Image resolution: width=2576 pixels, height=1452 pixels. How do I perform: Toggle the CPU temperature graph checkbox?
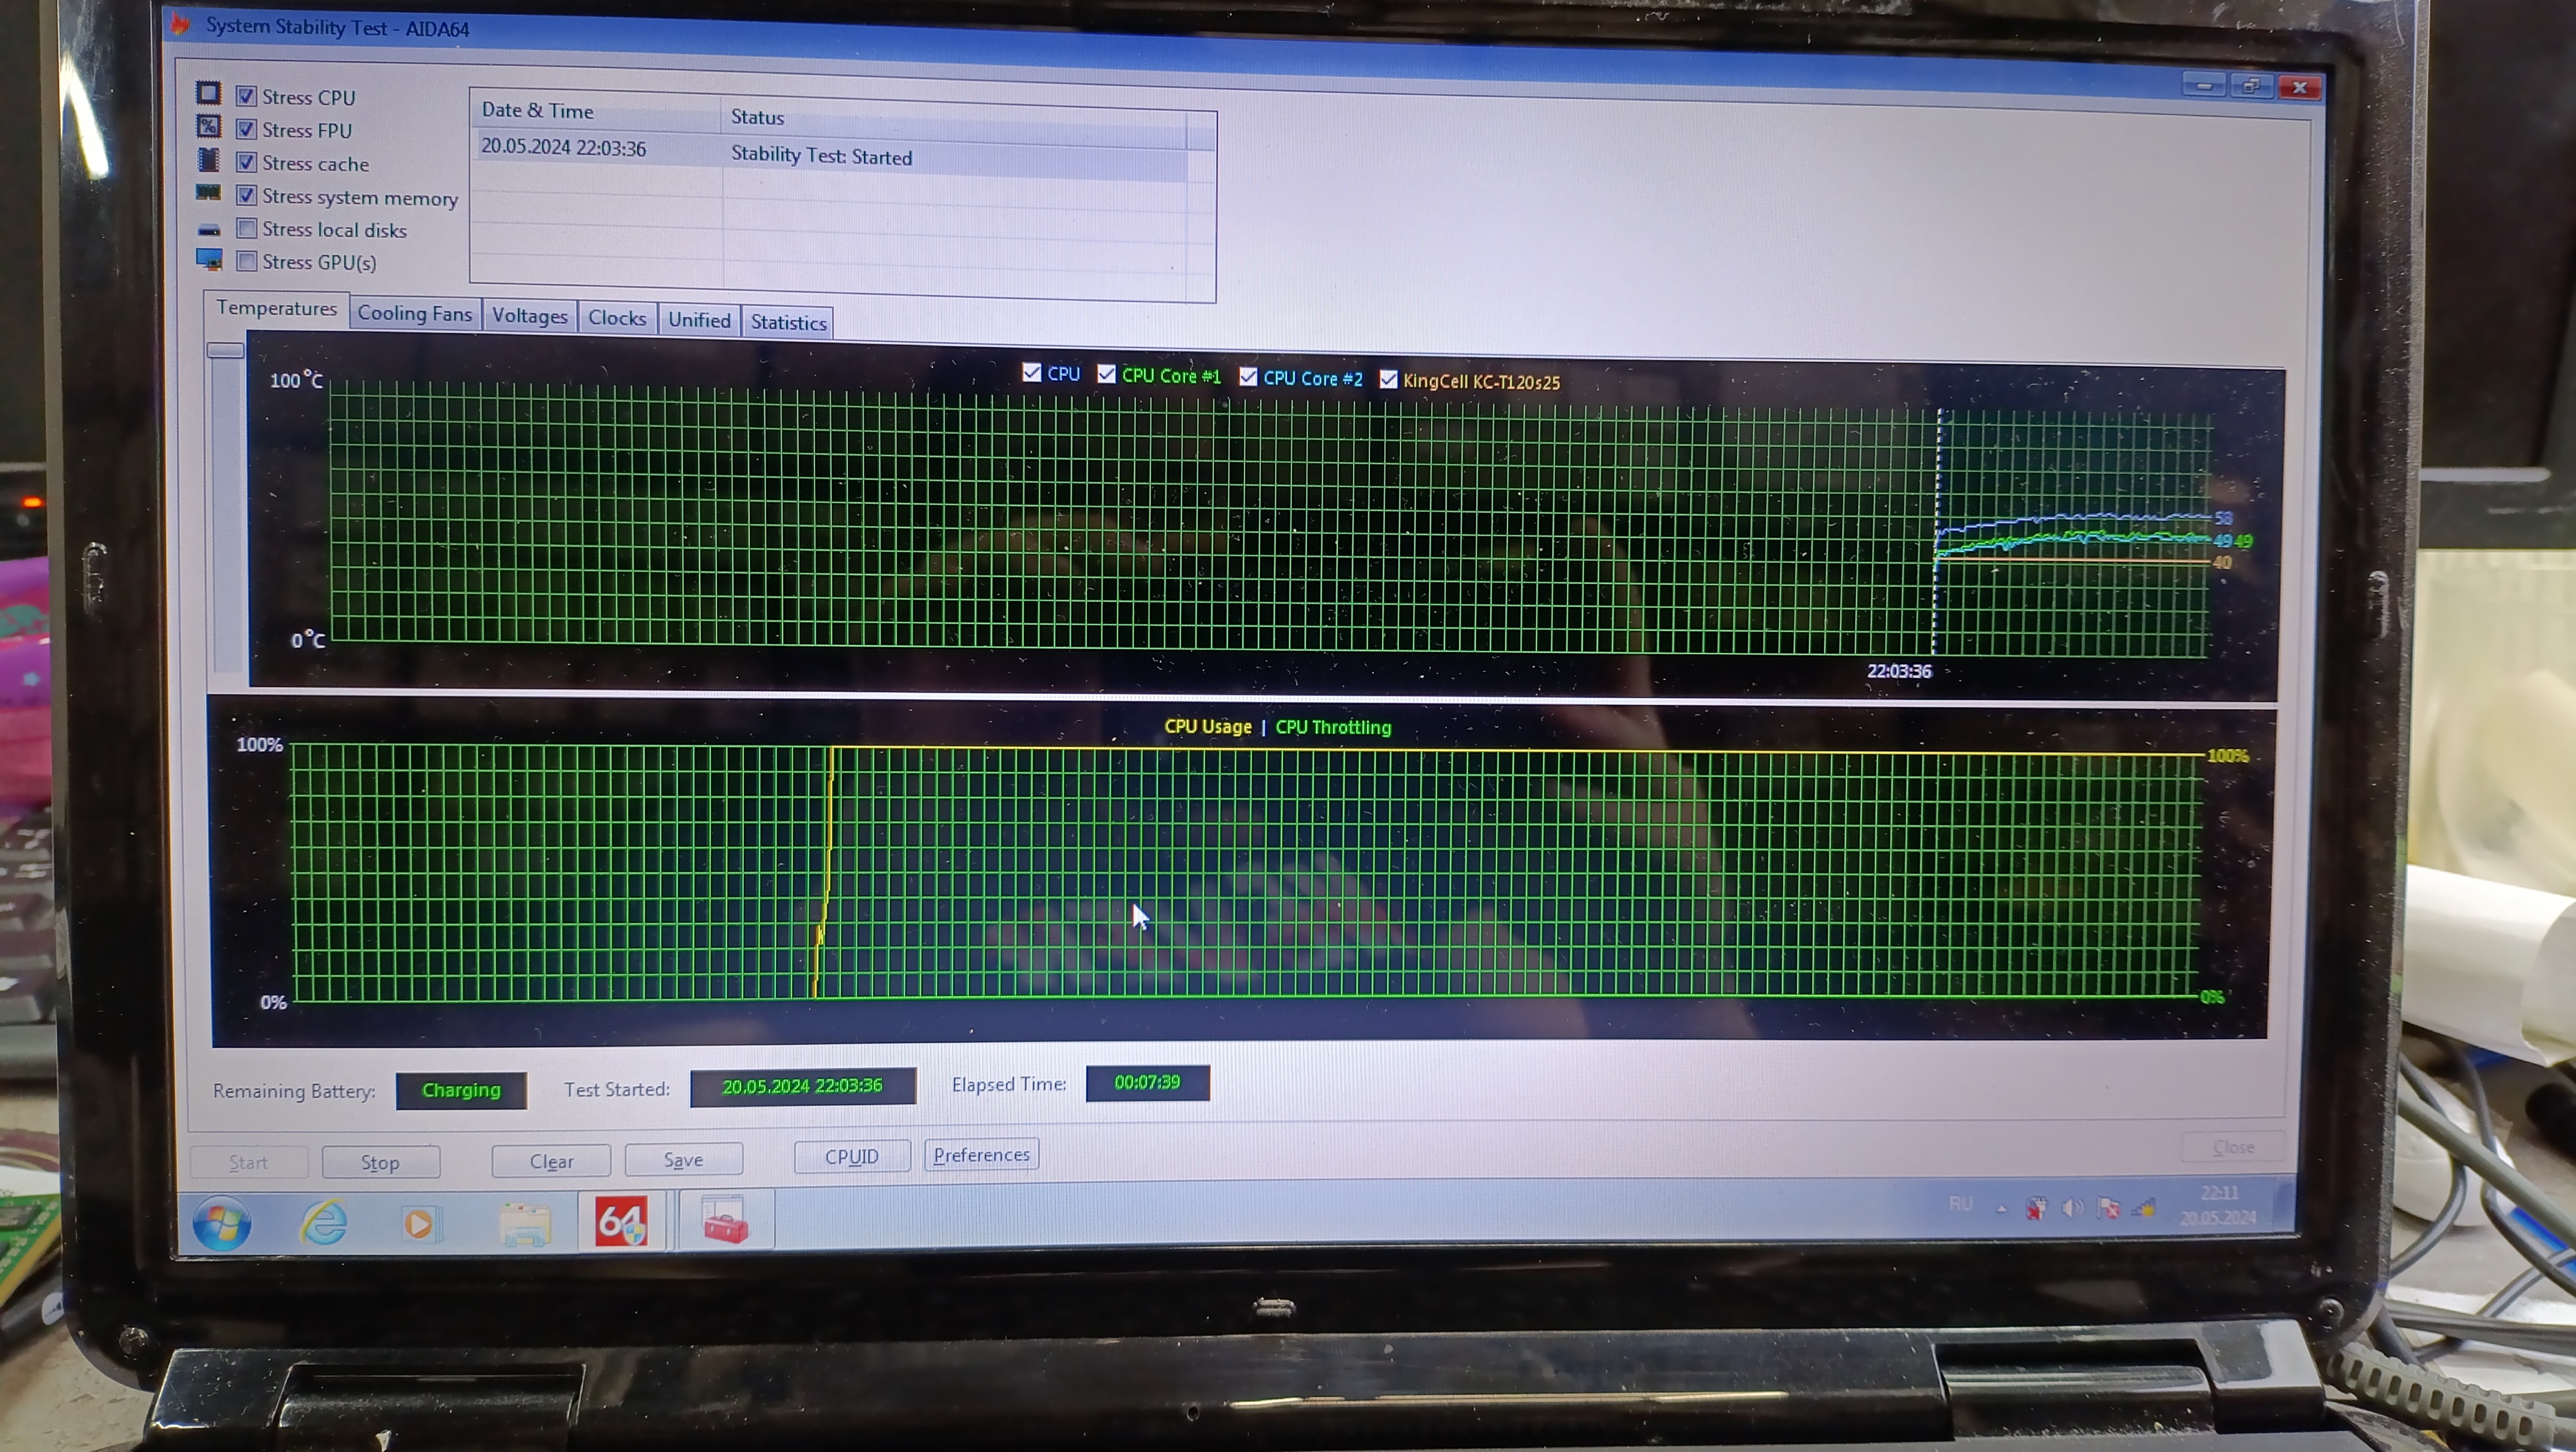click(x=1032, y=372)
